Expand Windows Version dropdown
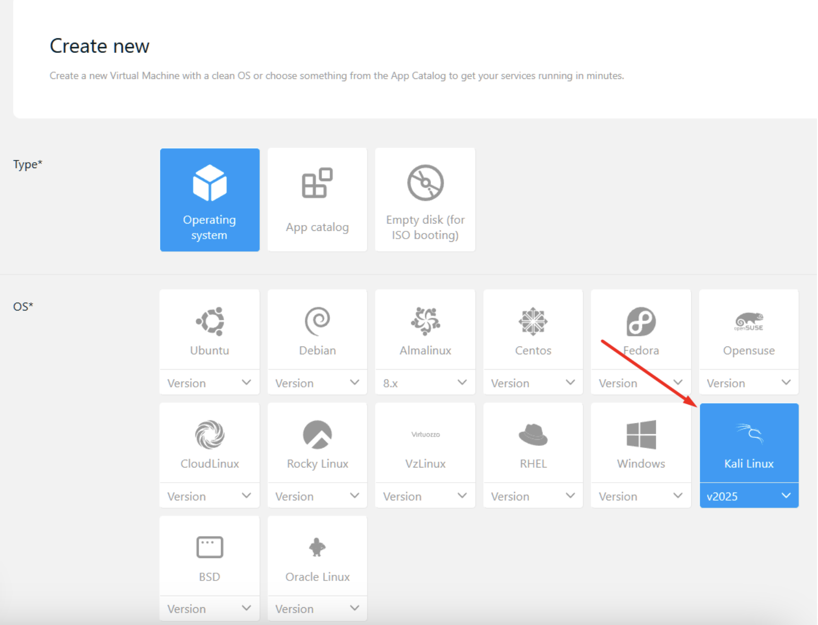Viewport: 818px width, 625px height. tap(641, 496)
